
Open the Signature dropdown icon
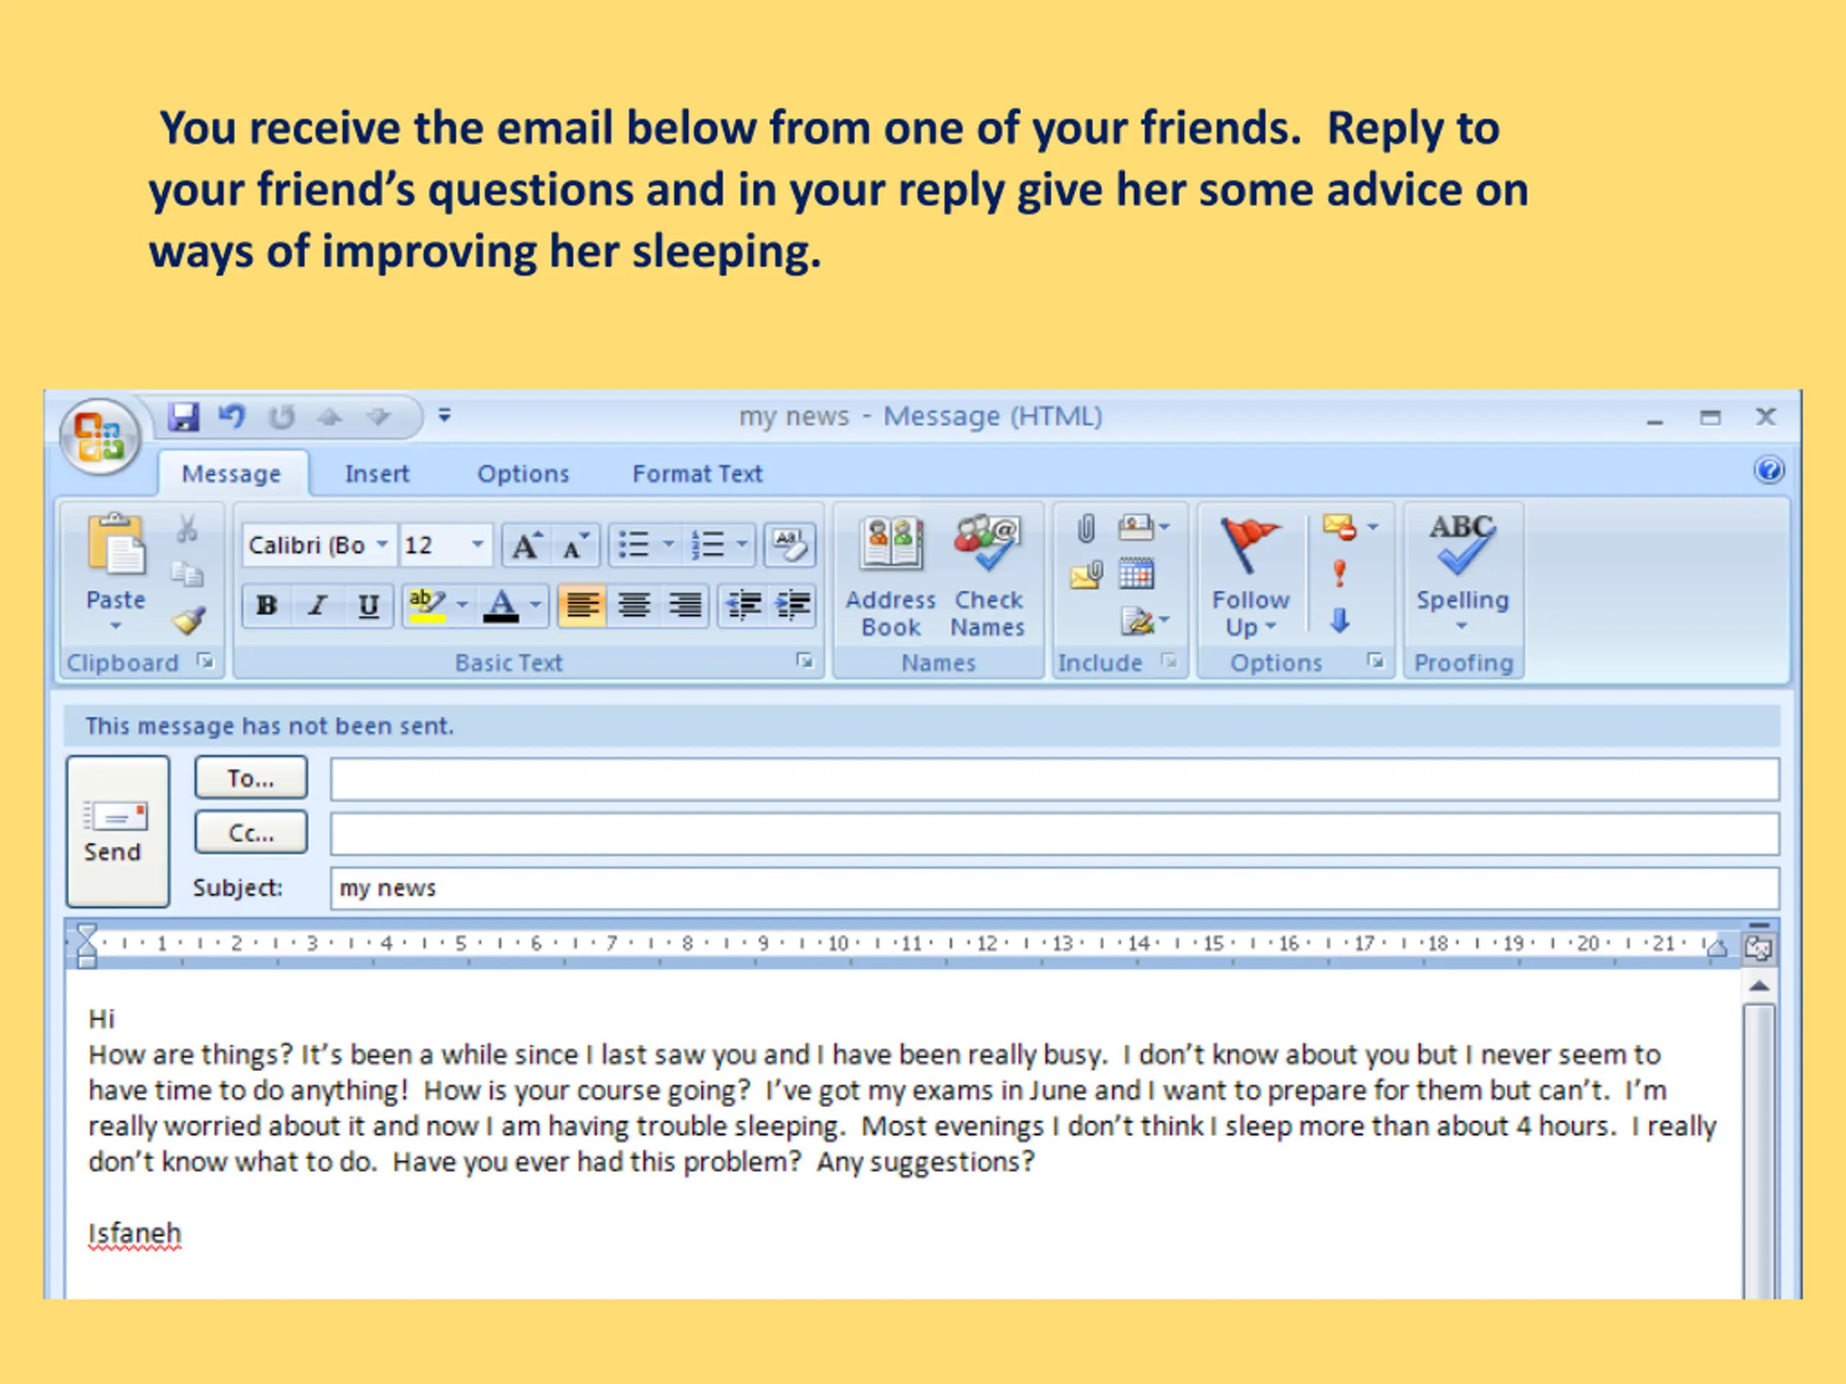pos(1144,621)
